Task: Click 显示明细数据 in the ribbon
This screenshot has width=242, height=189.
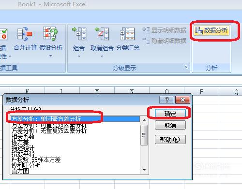Action: click(x=165, y=30)
